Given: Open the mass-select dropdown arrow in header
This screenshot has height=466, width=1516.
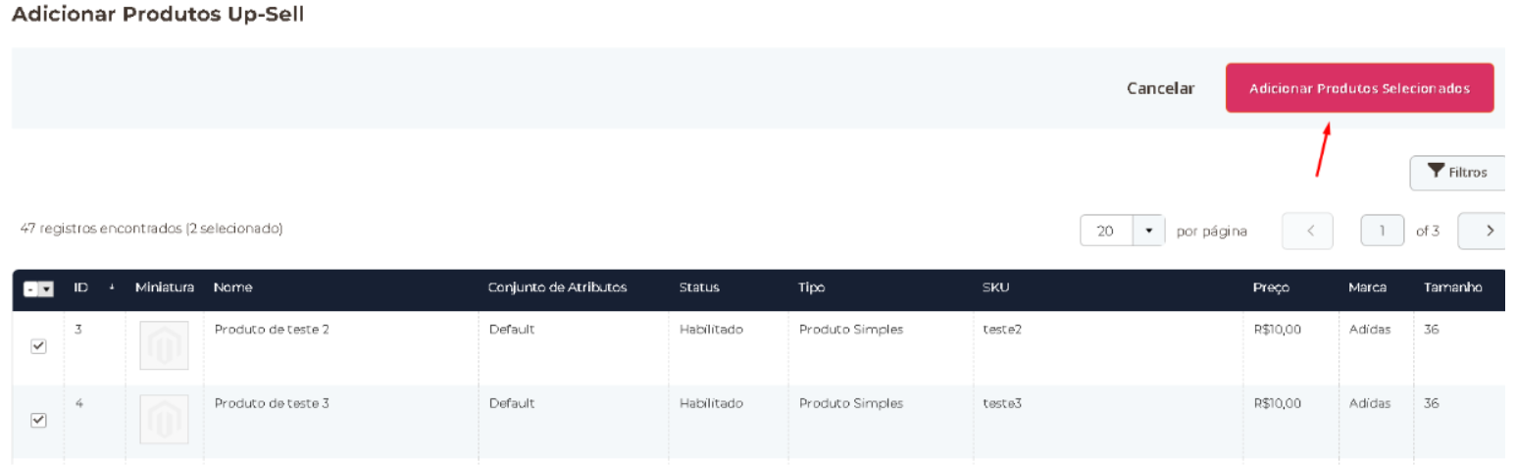Looking at the screenshot, I should click(46, 290).
